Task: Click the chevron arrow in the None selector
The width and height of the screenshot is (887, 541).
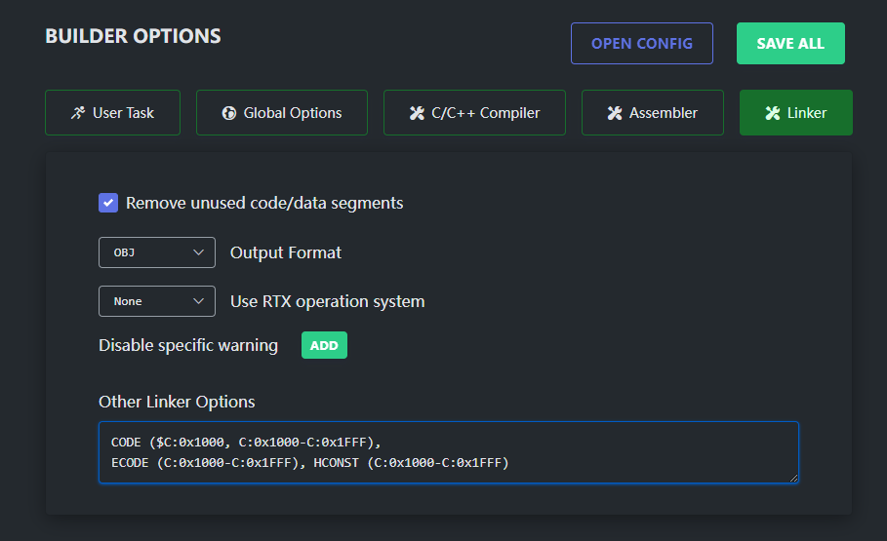Action: pos(199,301)
